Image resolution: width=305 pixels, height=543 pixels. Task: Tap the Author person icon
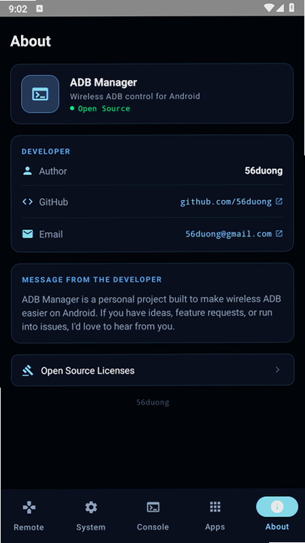coord(27,171)
